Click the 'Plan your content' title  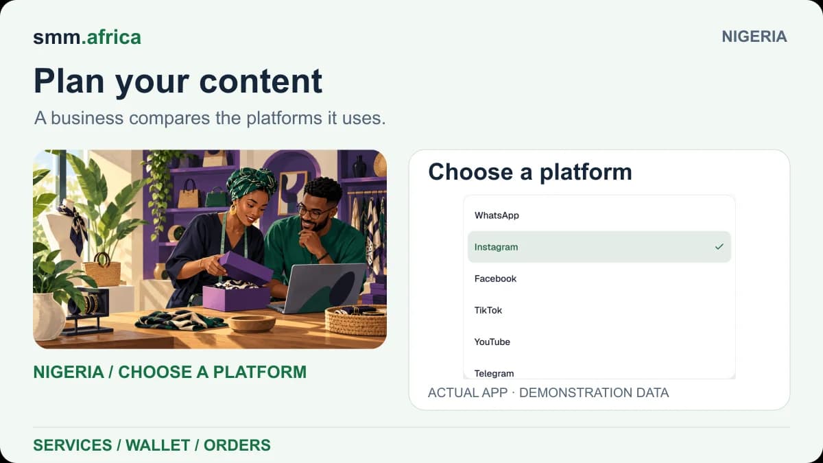[x=178, y=81]
